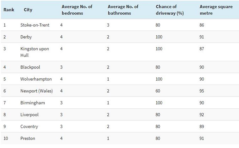
Task: Click the Rank column header
Action: point(9,10)
